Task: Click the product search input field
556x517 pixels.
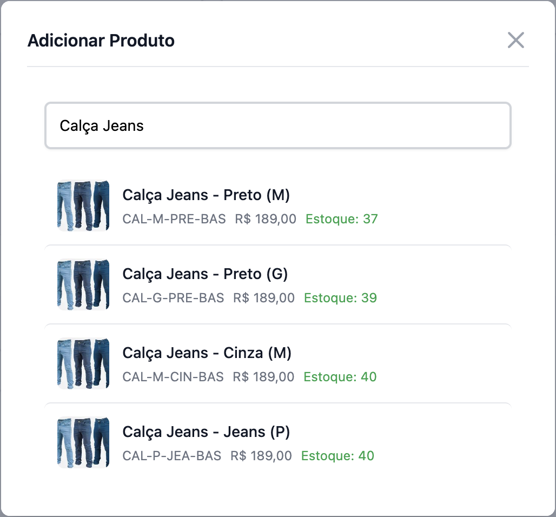Action: tap(278, 125)
